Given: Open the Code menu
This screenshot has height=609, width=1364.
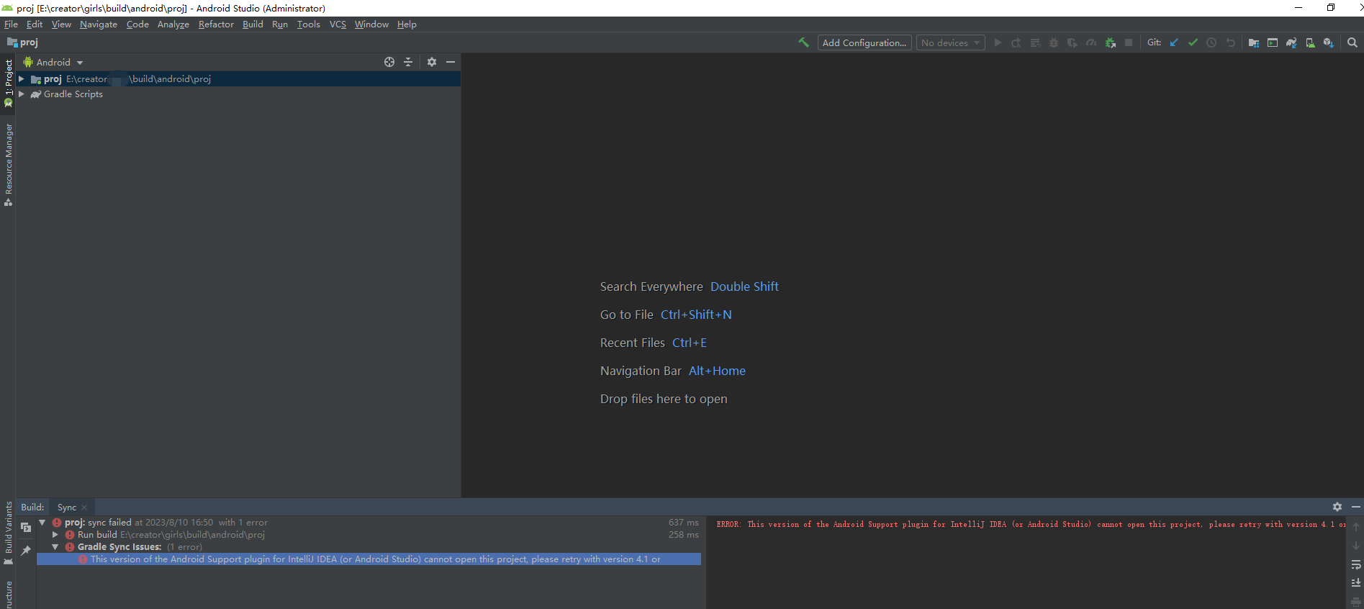Looking at the screenshot, I should (137, 24).
